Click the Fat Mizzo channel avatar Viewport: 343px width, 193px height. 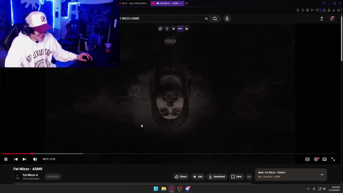pyautogui.click(x=17, y=177)
